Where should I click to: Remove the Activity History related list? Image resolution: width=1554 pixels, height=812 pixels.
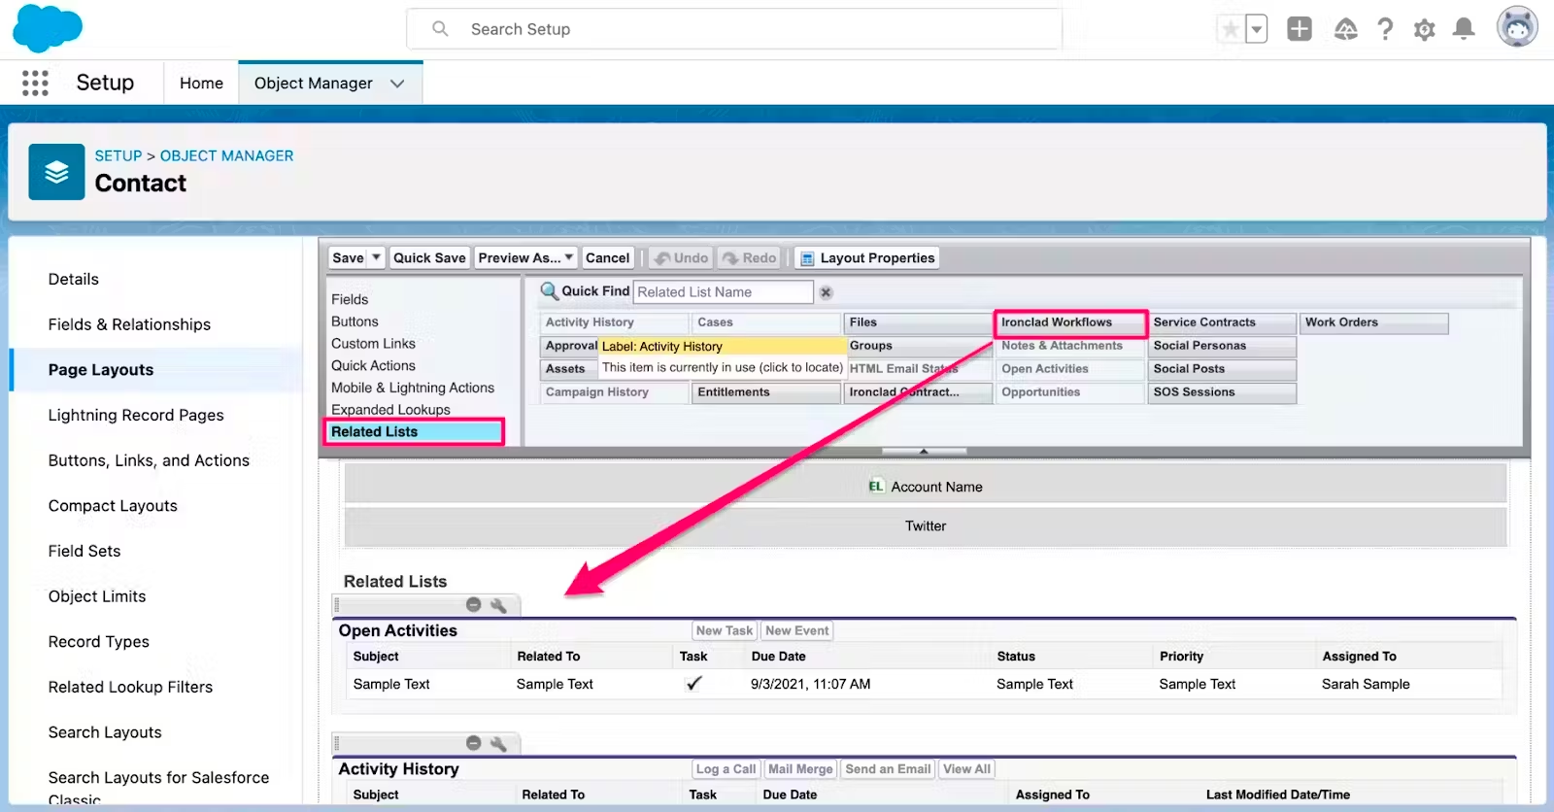(x=474, y=743)
